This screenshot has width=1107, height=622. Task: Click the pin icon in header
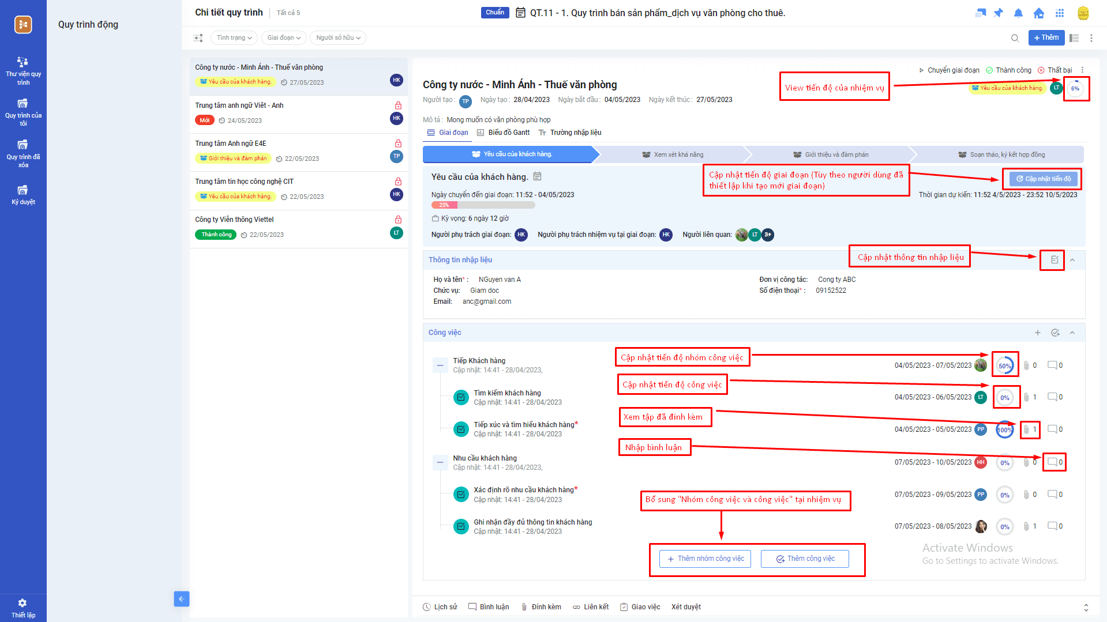click(x=999, y=13)
